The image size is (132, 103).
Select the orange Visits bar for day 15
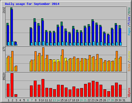coord(63,60)
